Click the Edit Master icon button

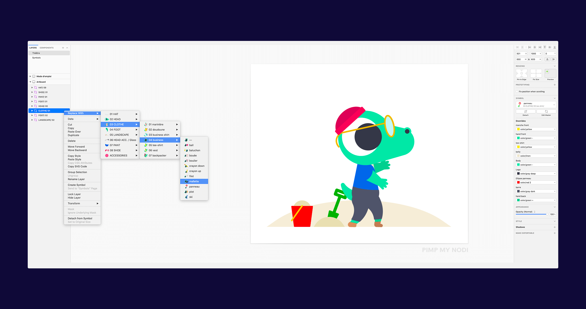546,112
